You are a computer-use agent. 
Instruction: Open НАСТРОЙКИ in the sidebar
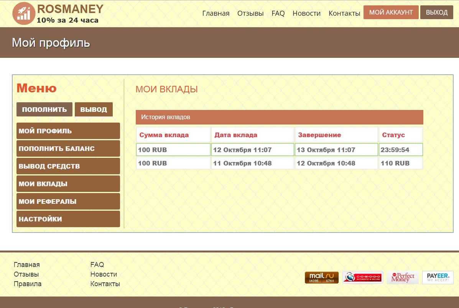(68, 219)
